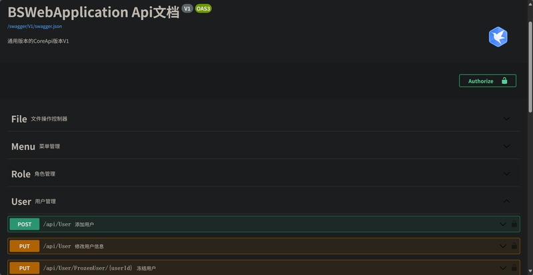Screen dimensions: 533x275
Task: Click lock icon on PUT 冻结用户 row
Action: coord(514,268)
